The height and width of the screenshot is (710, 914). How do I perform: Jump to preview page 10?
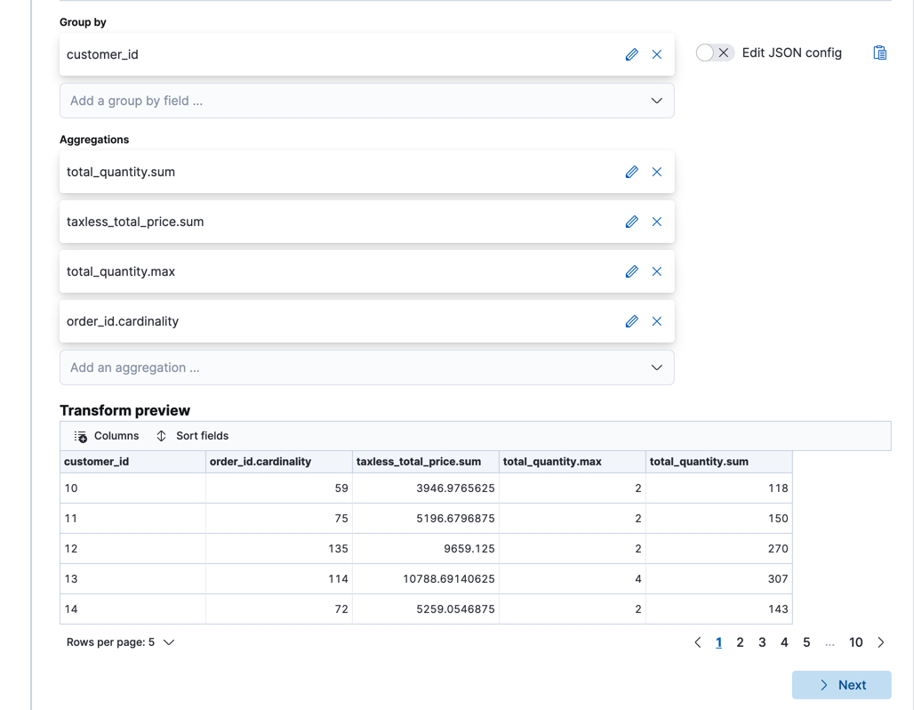point(855,641)
